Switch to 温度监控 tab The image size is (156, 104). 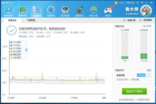(12, 20)
